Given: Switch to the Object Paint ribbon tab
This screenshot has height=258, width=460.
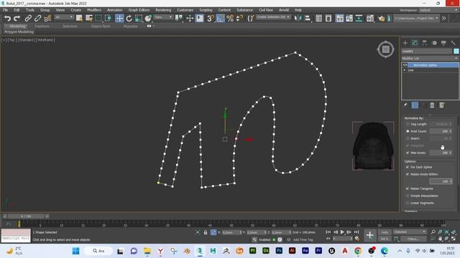Looking at the screenshot, I should (x=101, y=26).
